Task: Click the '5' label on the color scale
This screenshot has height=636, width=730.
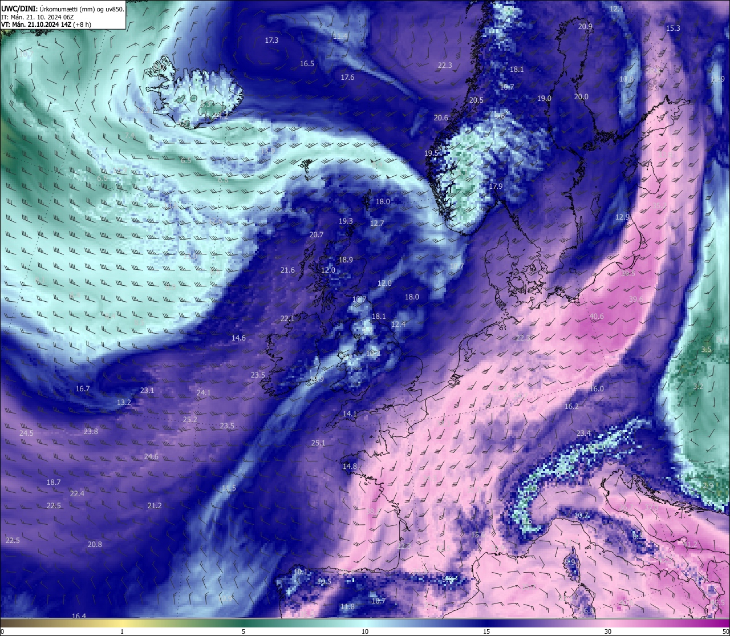Action: click(244, 631)
